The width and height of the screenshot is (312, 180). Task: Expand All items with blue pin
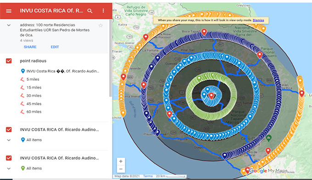point(9,140)
